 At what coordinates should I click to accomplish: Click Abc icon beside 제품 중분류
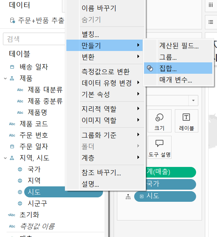tap(20, 101)
